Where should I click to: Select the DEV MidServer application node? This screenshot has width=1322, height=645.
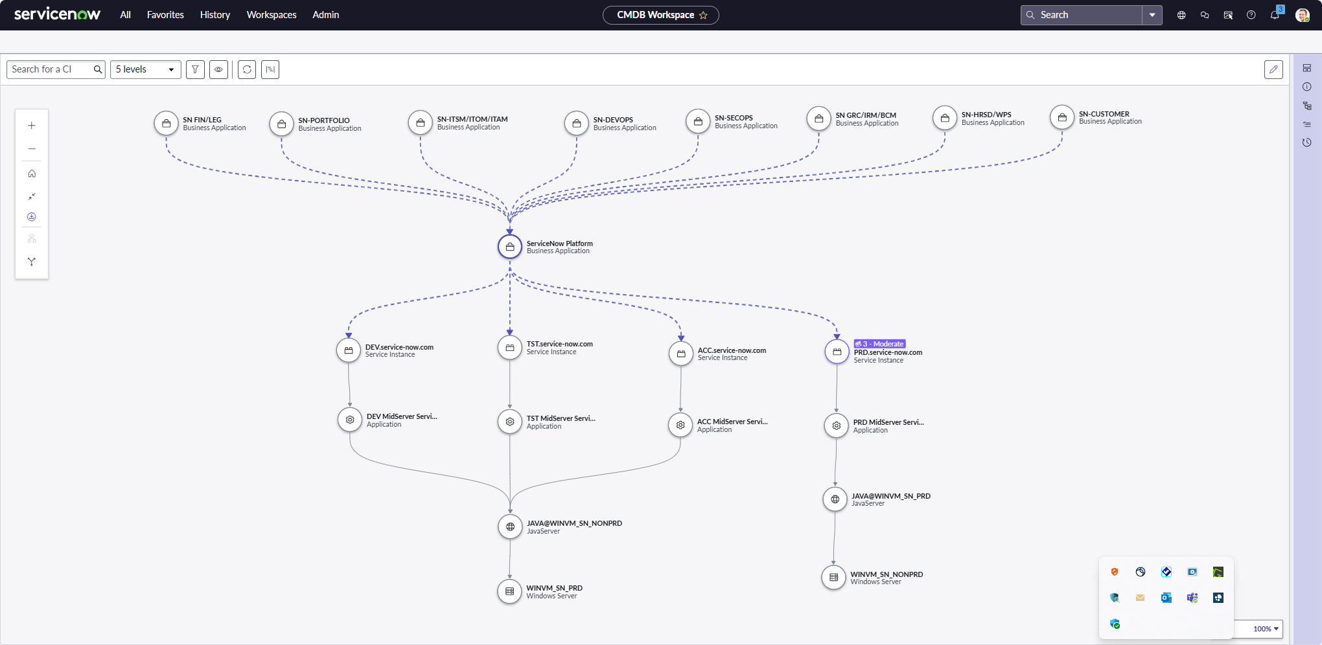coord(350,420)
